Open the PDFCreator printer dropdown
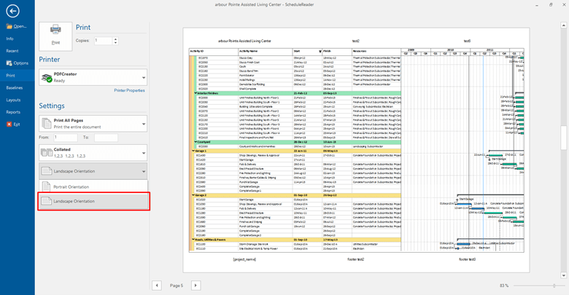This screenshot has width=569, height=295. click(93, 77)
